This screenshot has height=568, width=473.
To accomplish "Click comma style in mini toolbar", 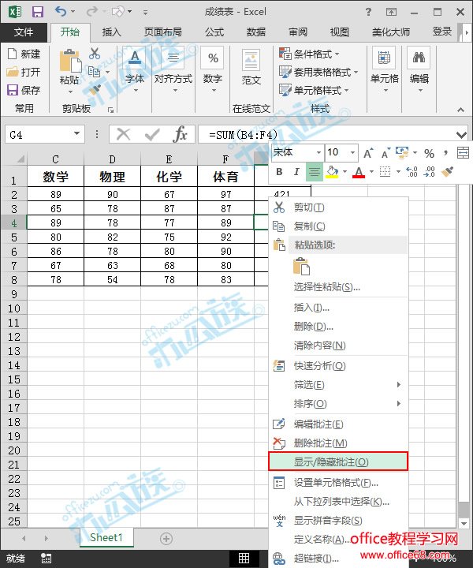I will 446,153.
